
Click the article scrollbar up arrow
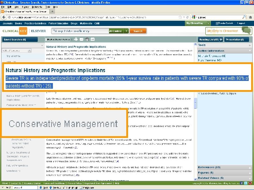195,44
